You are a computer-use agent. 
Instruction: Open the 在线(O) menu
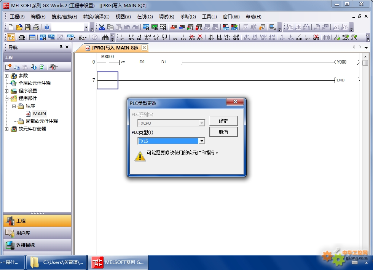coord(145,17)
